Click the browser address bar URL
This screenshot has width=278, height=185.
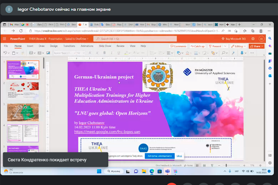127,31
